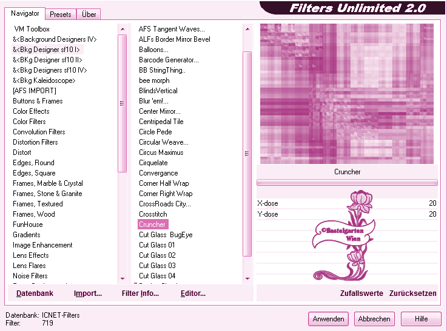Open the Editor... dialog
The image size is (447, 331).
(193, 293)
